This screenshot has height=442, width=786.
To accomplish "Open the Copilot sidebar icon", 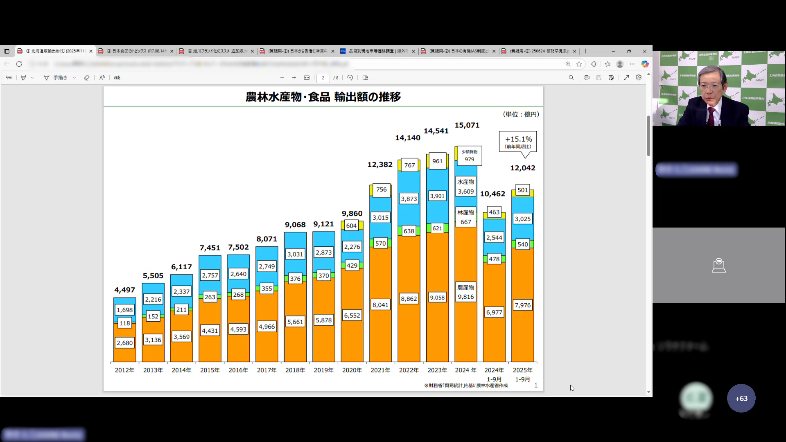I will (645, 64).
